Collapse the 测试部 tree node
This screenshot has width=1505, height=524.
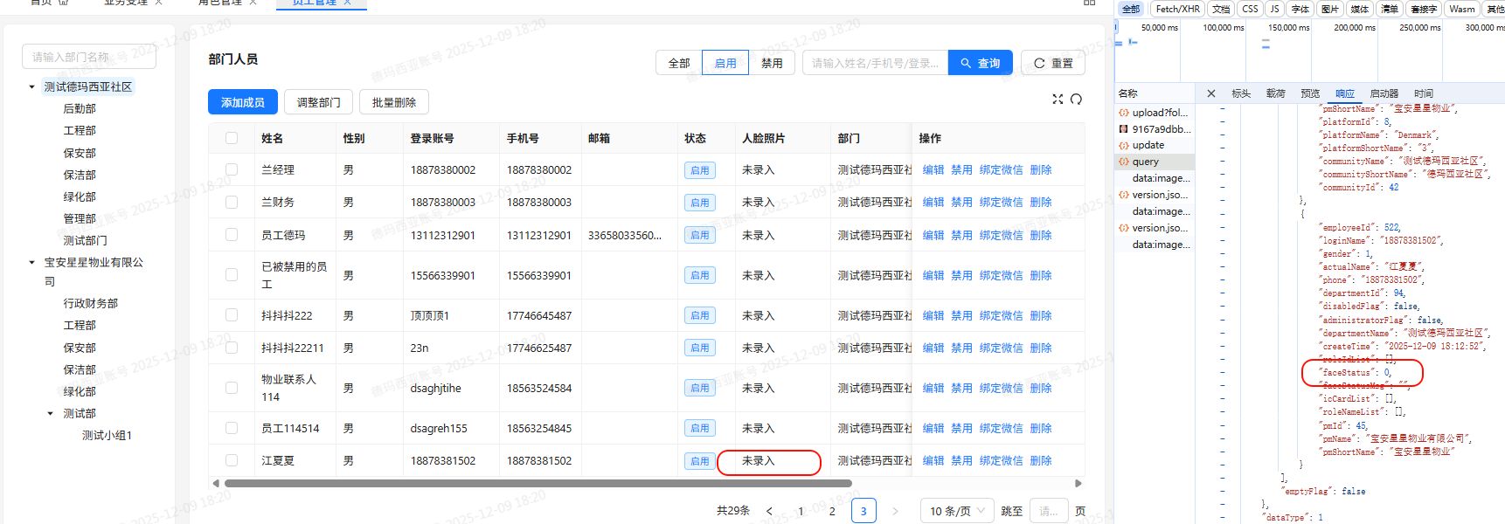tap(51, 414)
